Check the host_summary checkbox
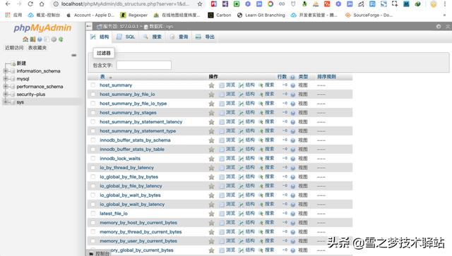Image resolution: width=452 pixels, height=256 pixels. tap(93, 85)
